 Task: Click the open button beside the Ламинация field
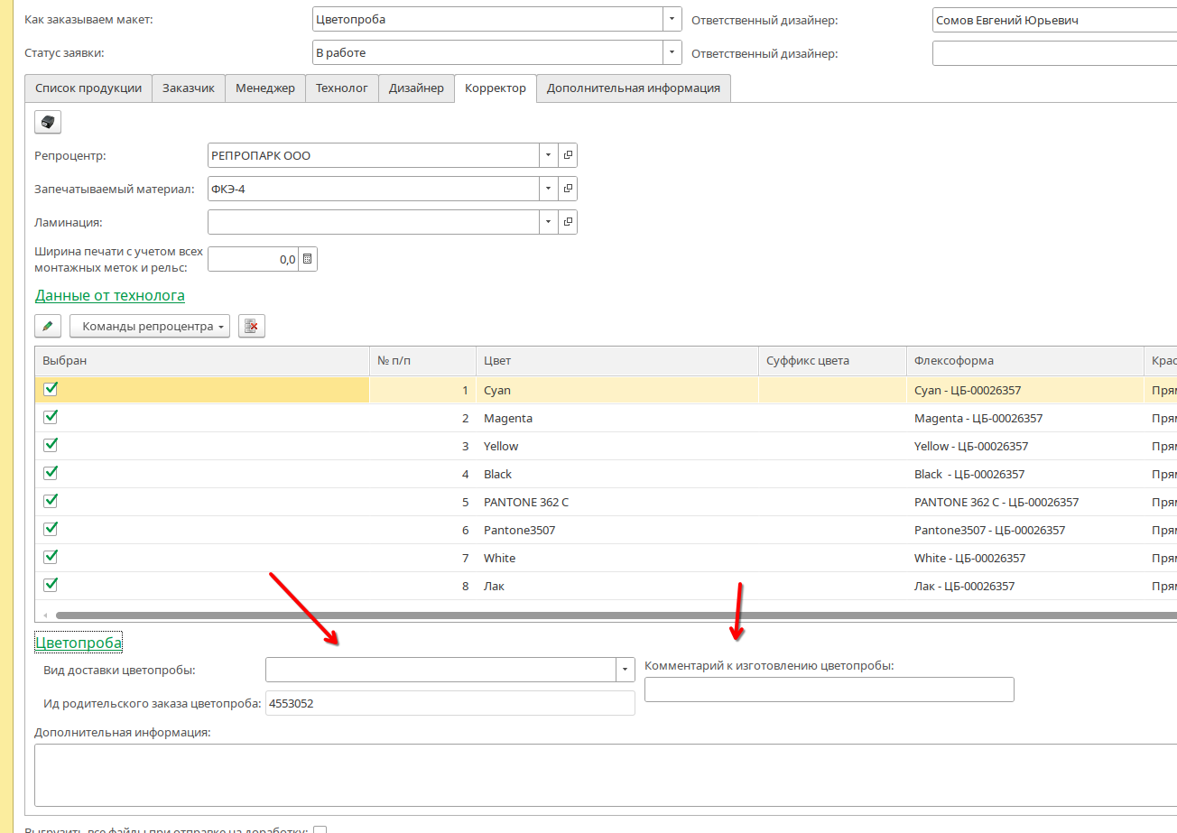(x=568, y=222)
